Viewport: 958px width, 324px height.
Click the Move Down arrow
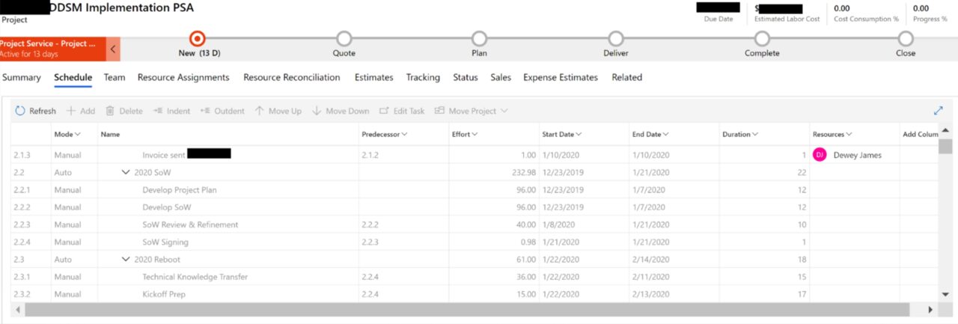317,111
